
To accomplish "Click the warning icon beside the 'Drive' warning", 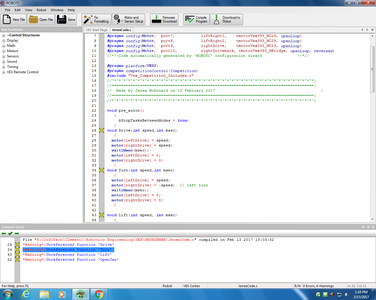I will [x=17, y=245].
